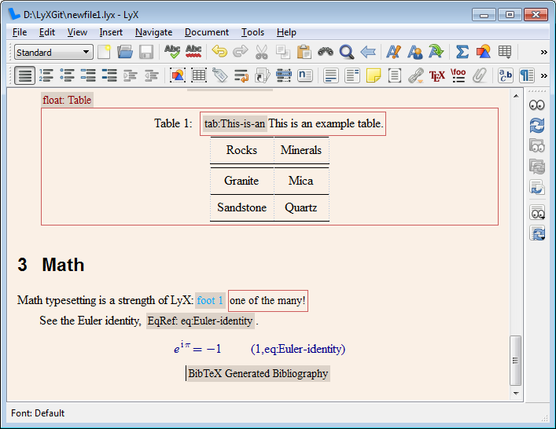Insert figure float icon
This screenshot has width=556, height=429.
point(178,75)
